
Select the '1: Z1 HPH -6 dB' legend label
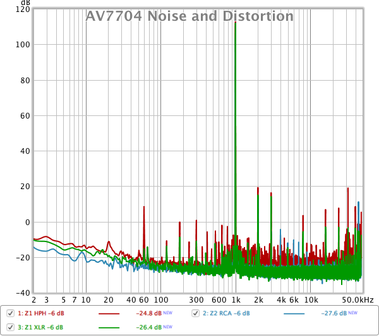tap(41, 313)
